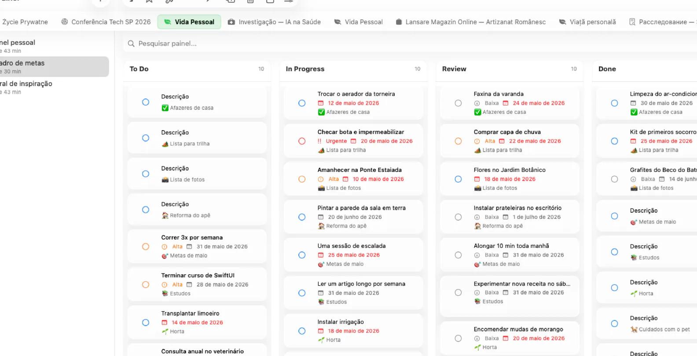Image resolution: width=697 pixels, height=356 pixels.
Task: Click the Urgente priority label
Action: coord(336,141)
